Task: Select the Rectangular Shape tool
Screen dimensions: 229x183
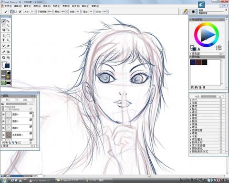Action: tap(8, 36)
